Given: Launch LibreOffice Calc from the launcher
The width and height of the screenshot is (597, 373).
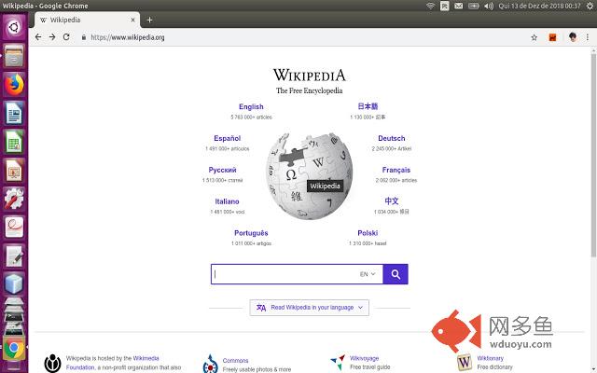Looking at the screenshot, I should tap(14, 142).
